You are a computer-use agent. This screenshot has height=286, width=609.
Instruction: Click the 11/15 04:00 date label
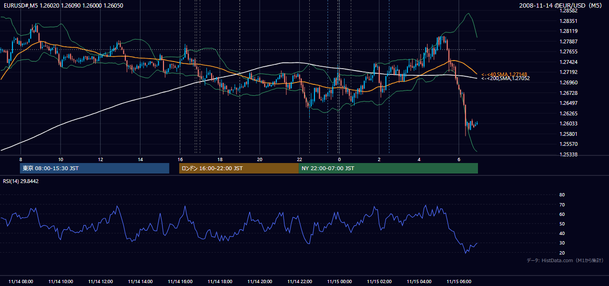(419, 282)
